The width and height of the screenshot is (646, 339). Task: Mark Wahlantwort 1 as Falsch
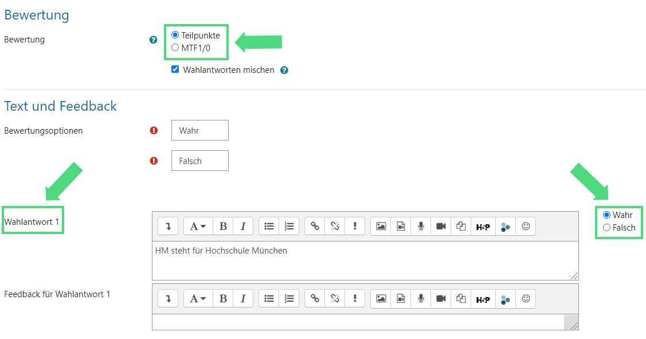click(x=607, y=228)
